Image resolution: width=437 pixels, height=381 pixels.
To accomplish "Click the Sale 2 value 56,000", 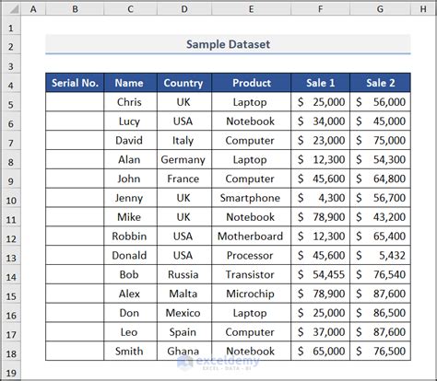I will tap(380, 102).
